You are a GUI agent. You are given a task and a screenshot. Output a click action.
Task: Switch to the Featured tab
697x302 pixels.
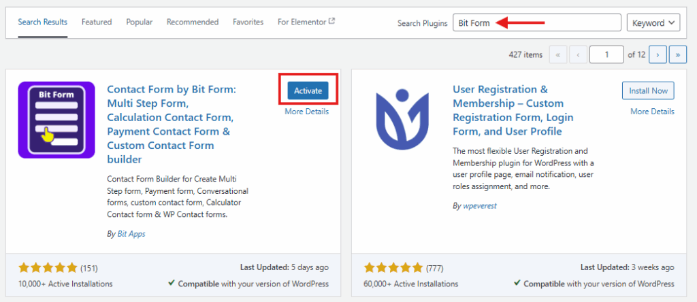(x=97, y=22)
